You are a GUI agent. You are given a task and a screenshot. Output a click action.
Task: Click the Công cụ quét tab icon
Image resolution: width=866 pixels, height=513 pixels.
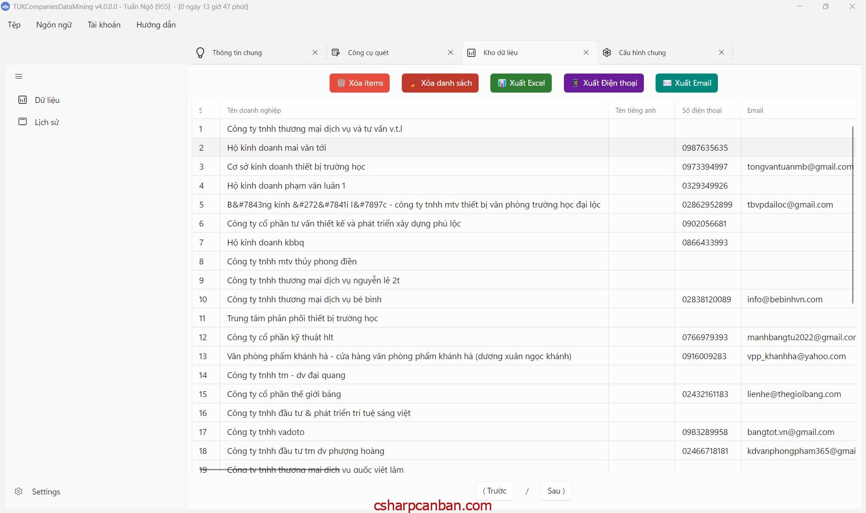(336, 53)
